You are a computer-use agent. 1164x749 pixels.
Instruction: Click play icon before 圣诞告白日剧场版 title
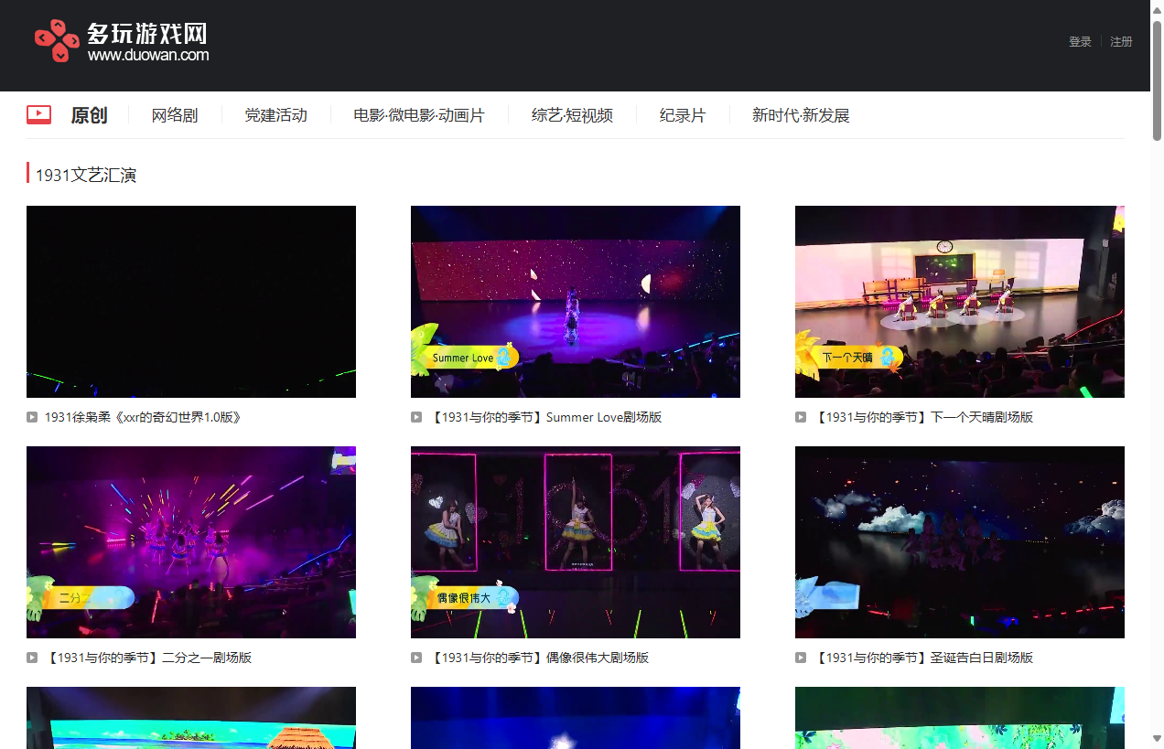[801, 658]
